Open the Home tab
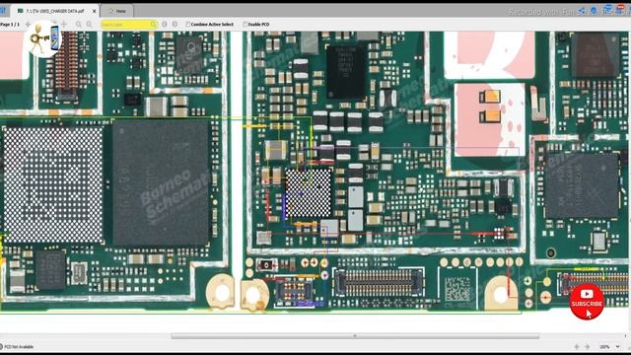 pyautogui.click(x=116, y=11)
